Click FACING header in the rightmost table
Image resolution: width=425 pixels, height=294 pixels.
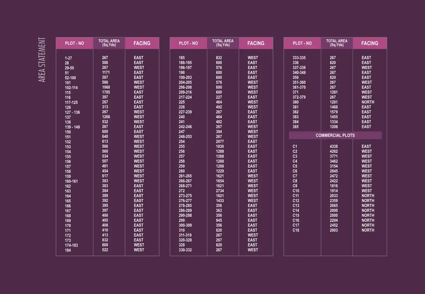pyautogui.click(x=370, y=43)
